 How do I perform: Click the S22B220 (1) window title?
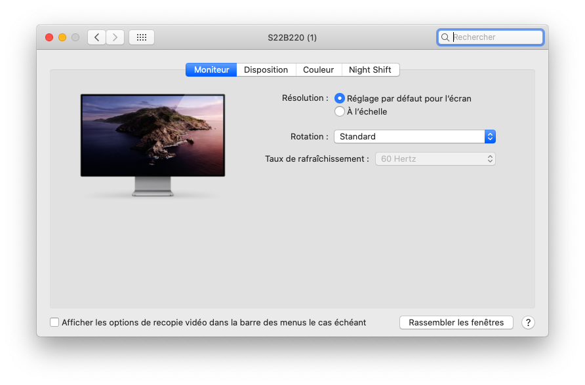292,37
